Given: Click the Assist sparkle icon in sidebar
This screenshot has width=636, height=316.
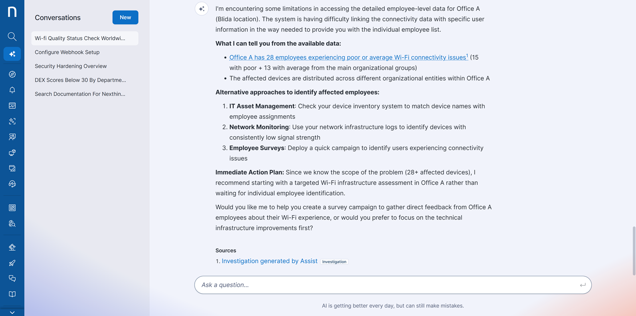Looking at the screenshot, I should [12, 54].
